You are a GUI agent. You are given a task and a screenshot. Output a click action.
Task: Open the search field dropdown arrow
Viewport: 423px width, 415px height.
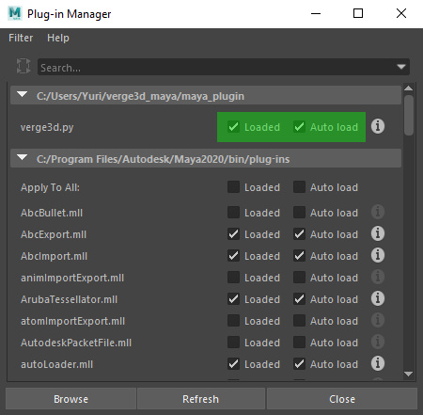click(401, 67)
